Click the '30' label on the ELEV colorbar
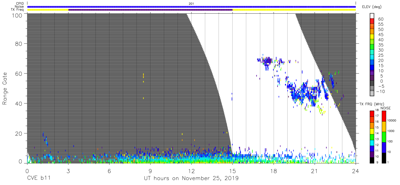 381,50
